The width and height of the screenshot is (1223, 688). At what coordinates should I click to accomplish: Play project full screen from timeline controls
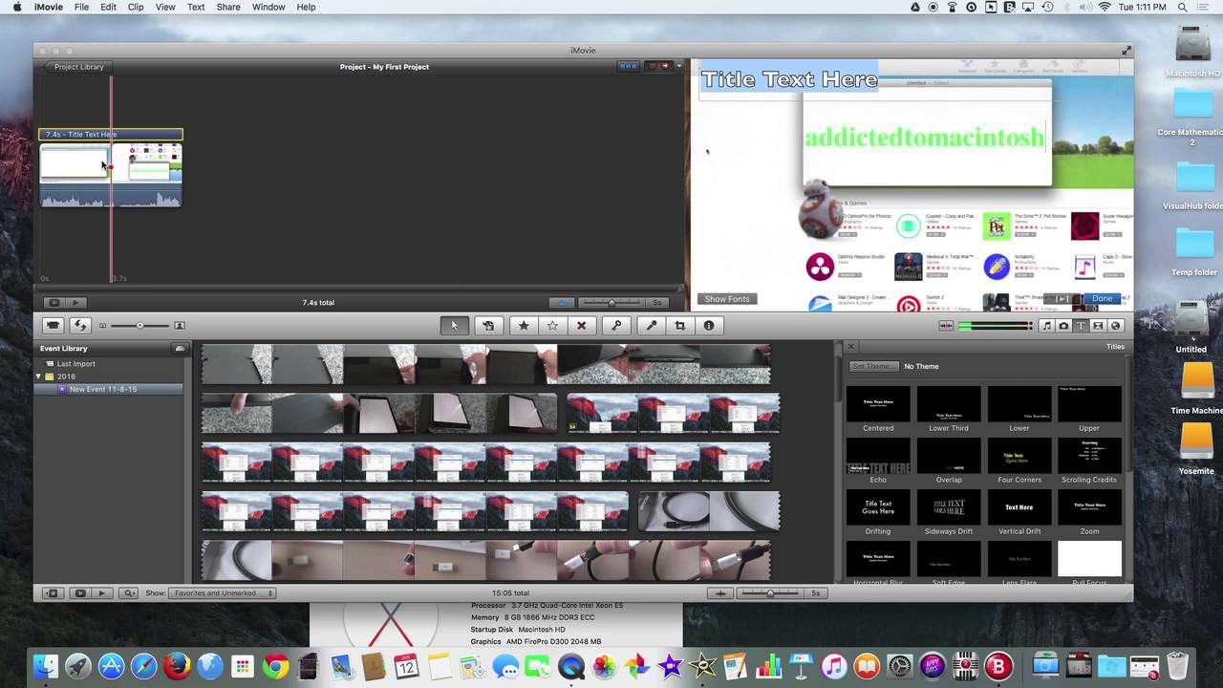pos(54,303)
